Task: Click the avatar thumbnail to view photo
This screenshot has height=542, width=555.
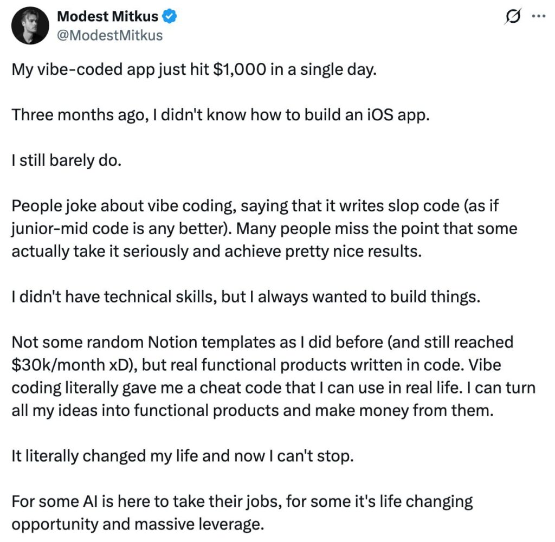Action: 30,25
